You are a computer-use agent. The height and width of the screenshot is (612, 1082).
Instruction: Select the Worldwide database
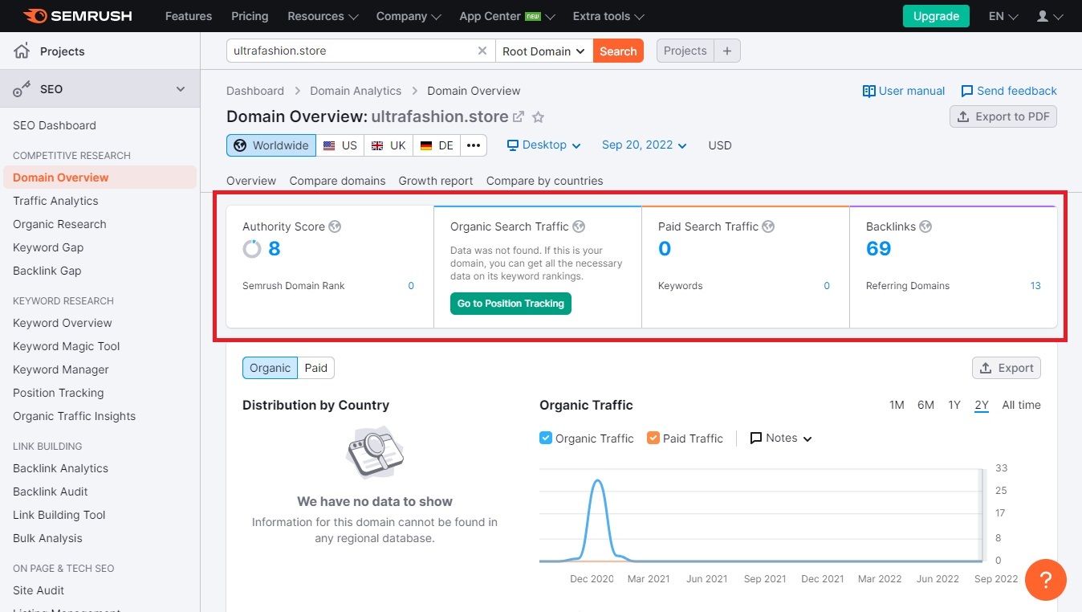[x=271, y=145]
